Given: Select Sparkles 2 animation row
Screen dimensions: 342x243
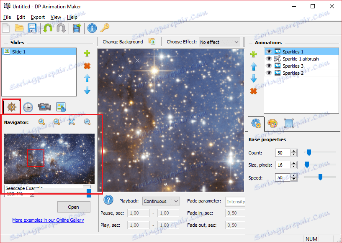Looking at the screenshot, I should (302, 73).
